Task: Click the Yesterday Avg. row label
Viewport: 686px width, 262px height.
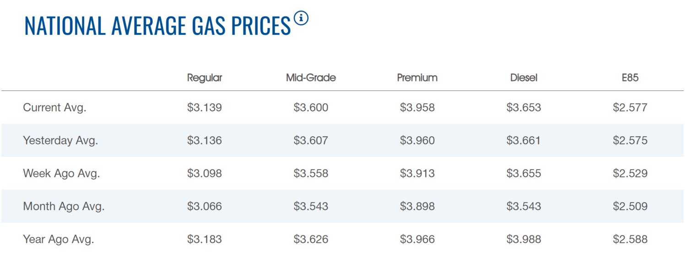Action: (x=60, y=141)
